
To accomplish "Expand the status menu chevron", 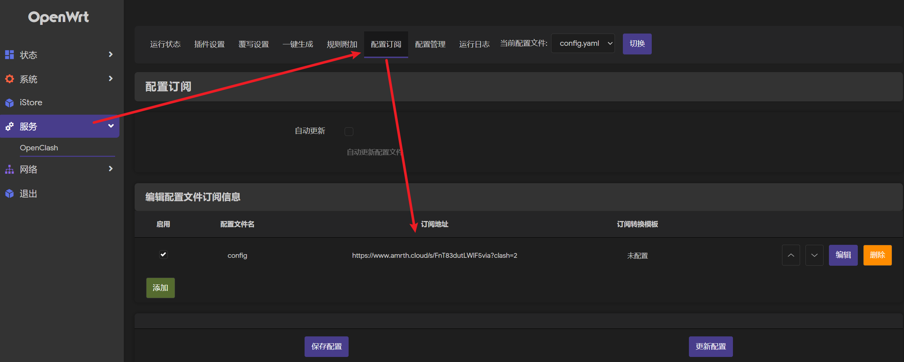I will coord(111,54).
